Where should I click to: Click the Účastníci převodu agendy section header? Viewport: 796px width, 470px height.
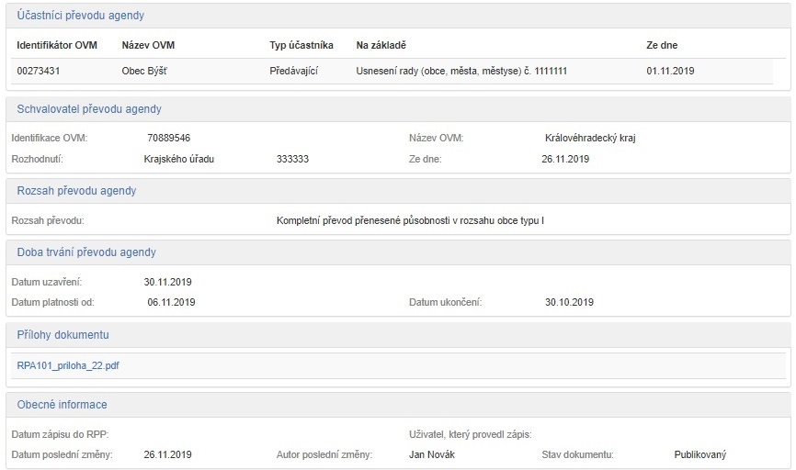(x=81, y=16)
